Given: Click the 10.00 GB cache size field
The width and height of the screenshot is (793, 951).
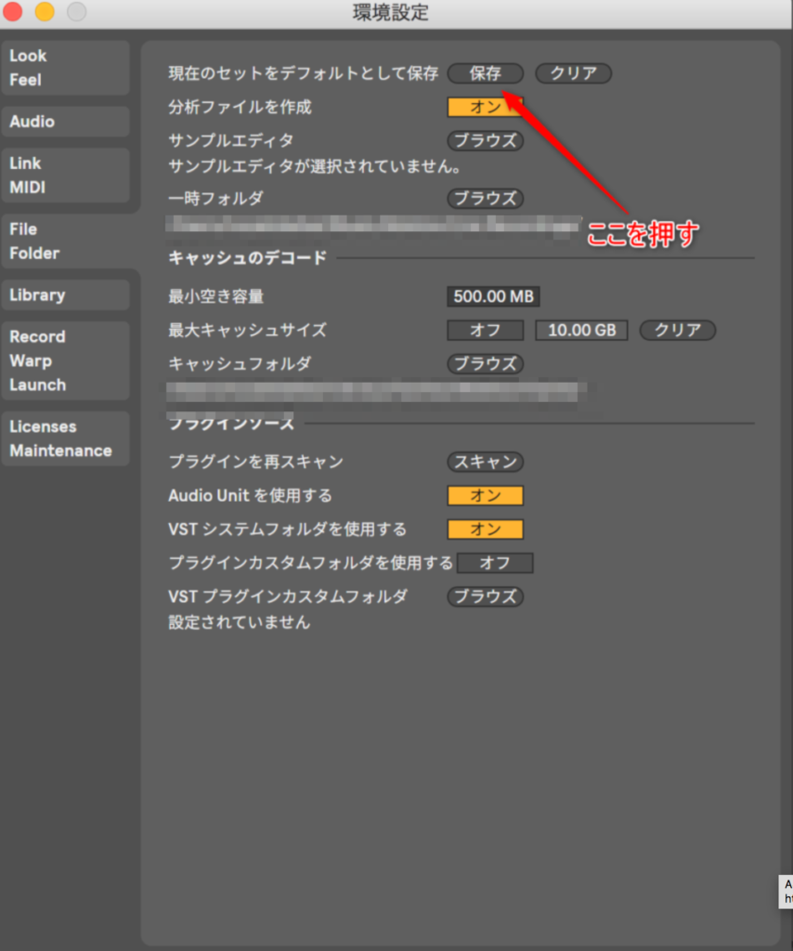Looking at the screenshot, I should [x=581, y=331].
